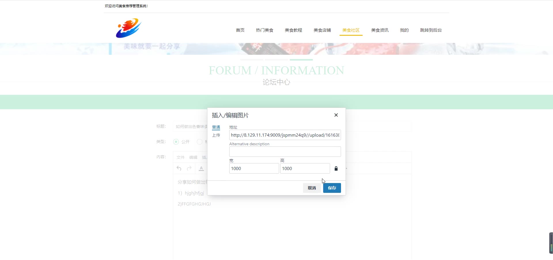Click the text line '2)FFGFGHGJHGJ' in editor
The width and height of the screenshot is (553, 260).
click(194, 204)
